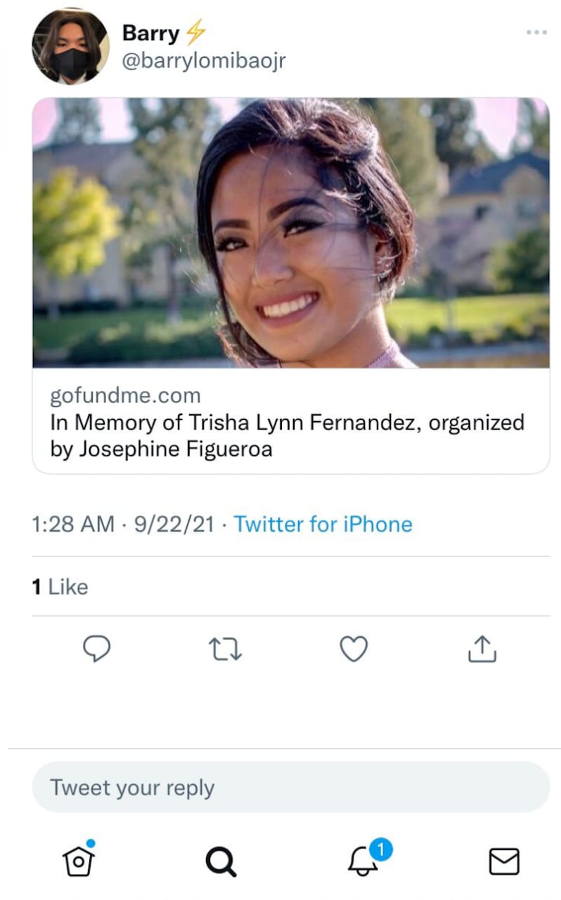
Task: View Barry's profile picture avatar
Action: coord(70,46)
